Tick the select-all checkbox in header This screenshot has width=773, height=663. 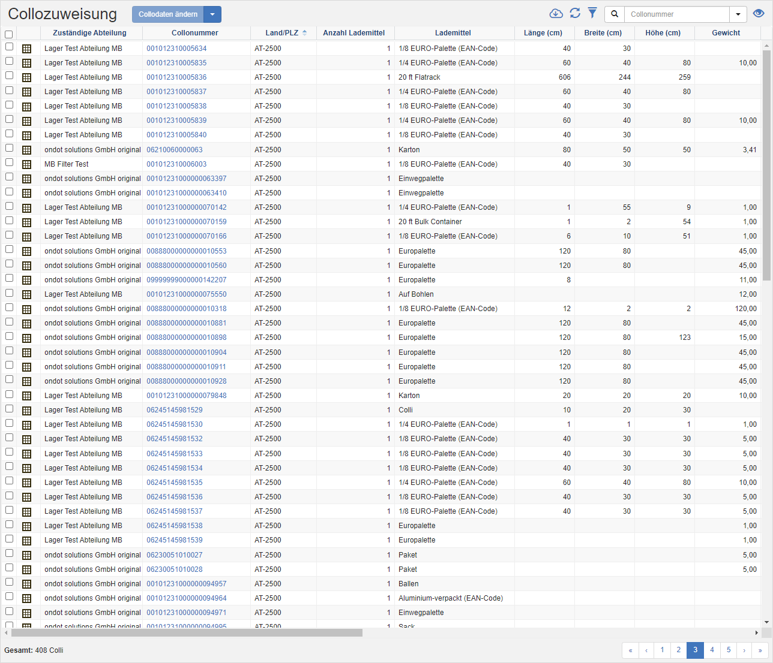click(8, 34)
